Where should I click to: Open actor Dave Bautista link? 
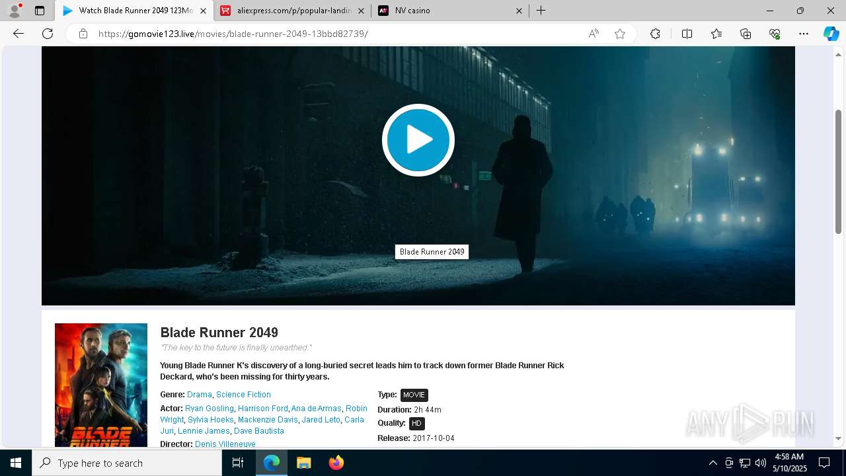pos(259,431)
